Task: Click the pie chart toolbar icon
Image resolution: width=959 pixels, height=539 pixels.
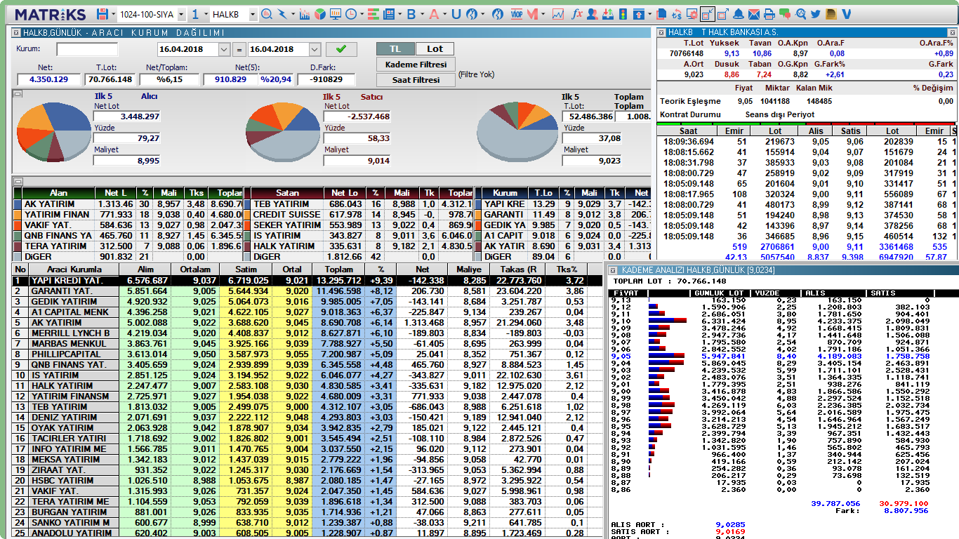Action: (319, 14)
